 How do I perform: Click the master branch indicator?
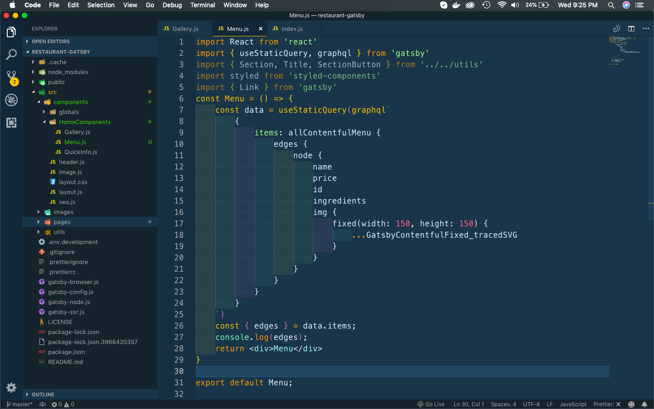point(20,404)
